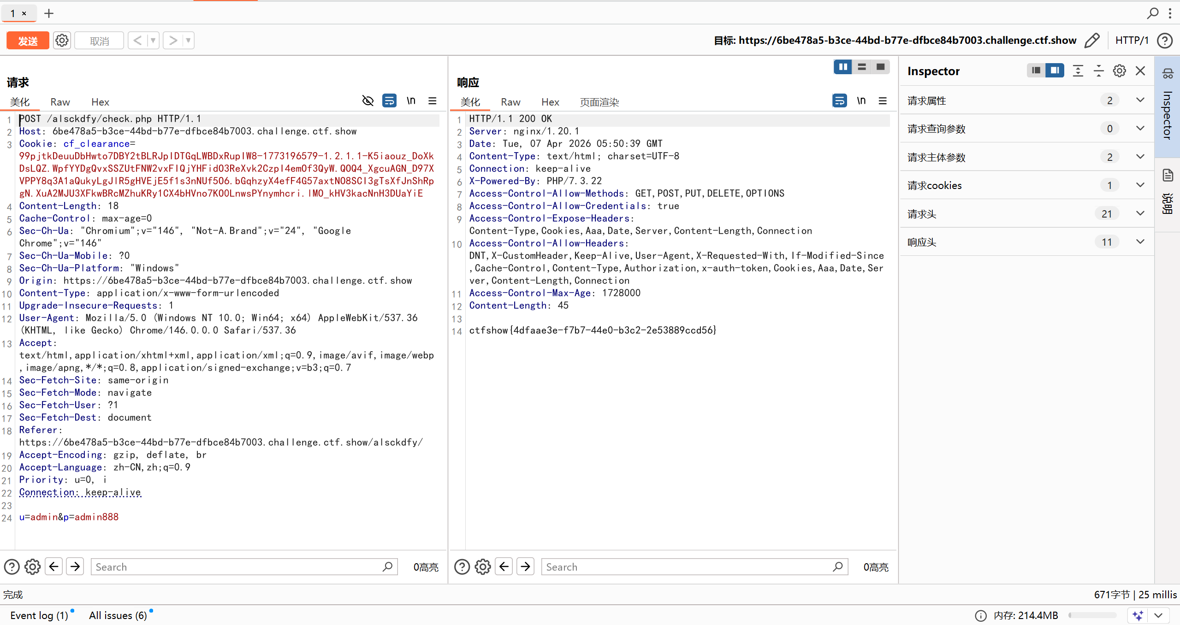
Task: Click the orange 发送 button
Action: (x=28, y=41)
